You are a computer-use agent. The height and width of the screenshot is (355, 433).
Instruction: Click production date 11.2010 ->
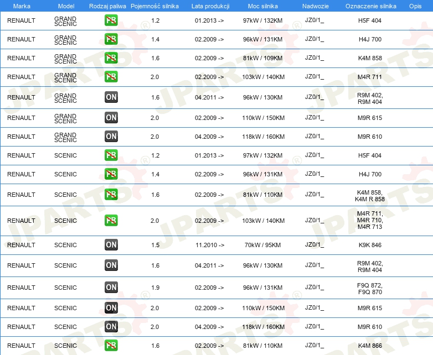pos(210,245)
